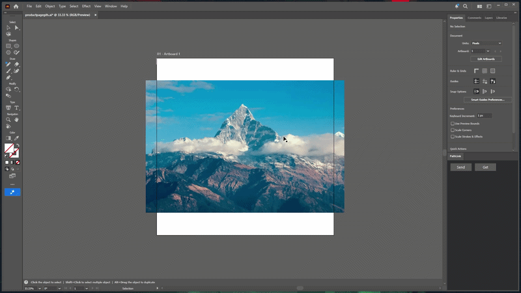
Task: Click the Keyboard Increment input field
Action: pyautogui.click(x=484, y=116)
